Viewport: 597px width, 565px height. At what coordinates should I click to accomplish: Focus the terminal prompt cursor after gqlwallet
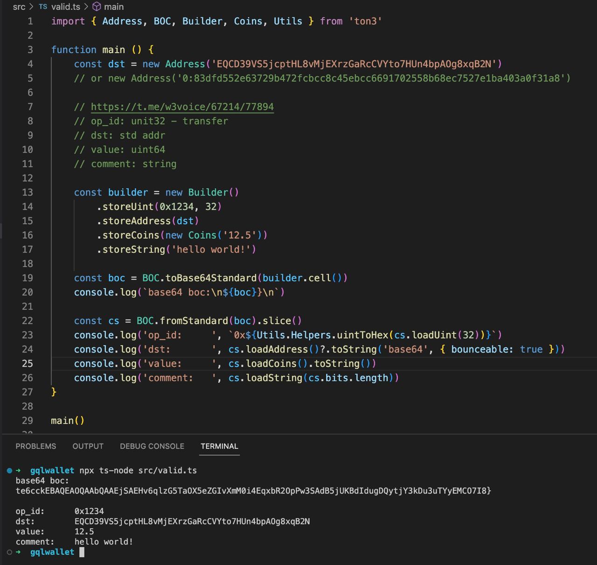tap(82, 552)
